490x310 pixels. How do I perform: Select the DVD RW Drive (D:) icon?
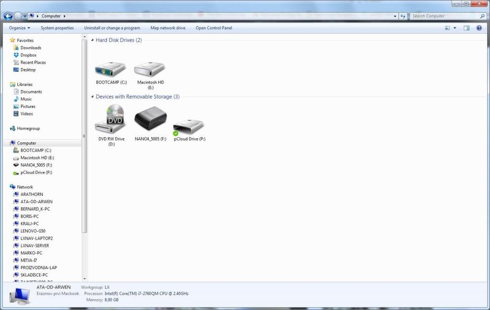(111, 119)
